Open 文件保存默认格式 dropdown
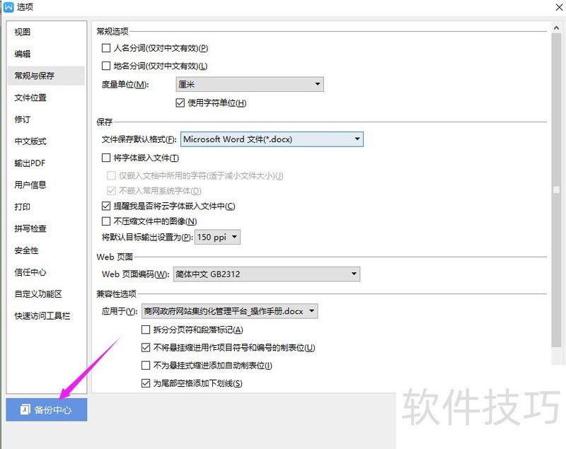566x449 pixels. (x=272, y=139)
